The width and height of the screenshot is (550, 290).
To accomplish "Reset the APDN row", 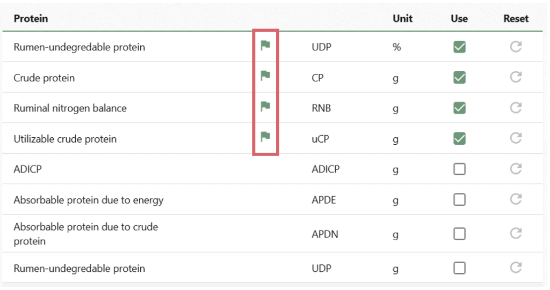I will (516, 233).
